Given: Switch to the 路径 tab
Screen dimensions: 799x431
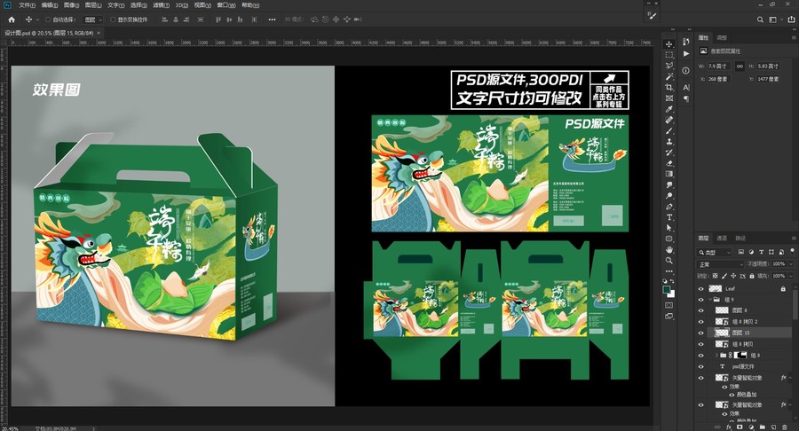Looking at the screenshot, I should click(x=740, y=239).
